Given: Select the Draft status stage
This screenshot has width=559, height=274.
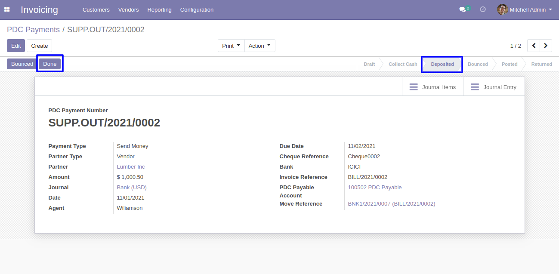Looking at the screenshot, I should [x=369, y=64].
